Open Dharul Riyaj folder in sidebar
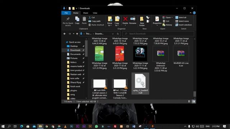230x129 pixels. click(x=75, y=82)
